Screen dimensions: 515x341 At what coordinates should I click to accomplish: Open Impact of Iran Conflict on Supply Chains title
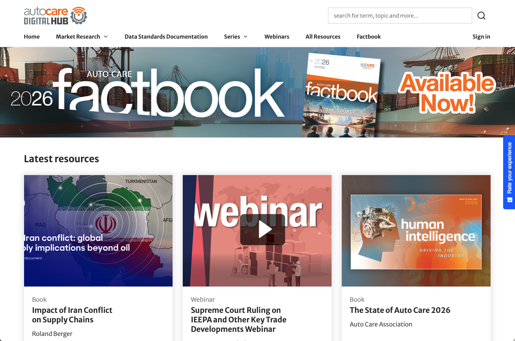(x=72, y=315)
